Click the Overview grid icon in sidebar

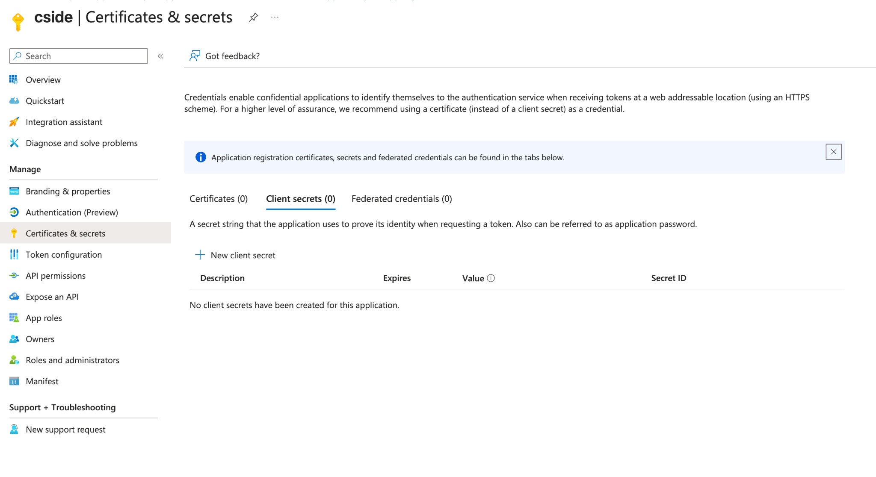coord(14,79)
